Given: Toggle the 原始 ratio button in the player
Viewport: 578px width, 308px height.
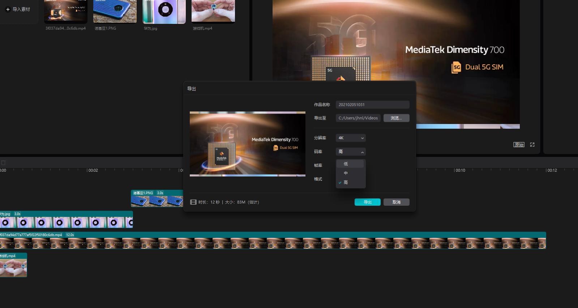Looking at the screenshot, I should 519,145.
